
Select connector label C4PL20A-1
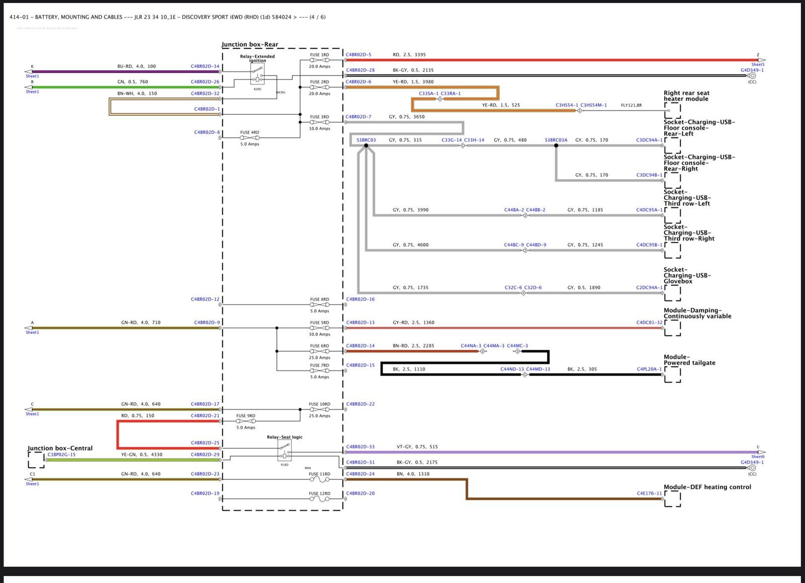pos(650,370)
